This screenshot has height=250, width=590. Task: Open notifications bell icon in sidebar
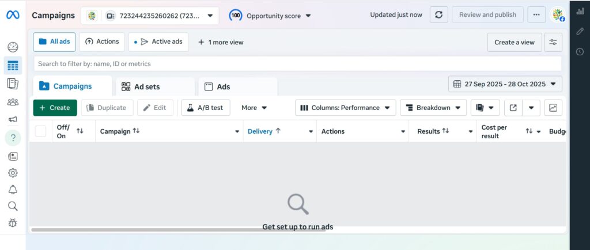[13, 190]
